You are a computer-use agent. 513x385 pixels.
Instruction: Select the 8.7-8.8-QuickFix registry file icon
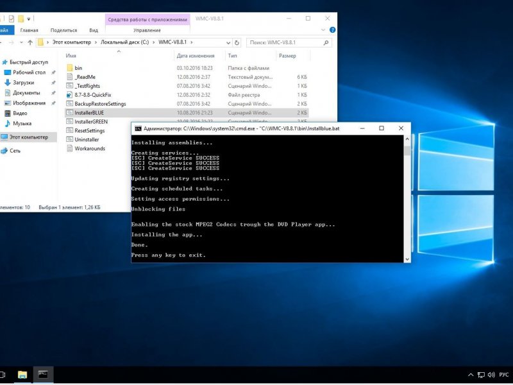coord(69,95)
